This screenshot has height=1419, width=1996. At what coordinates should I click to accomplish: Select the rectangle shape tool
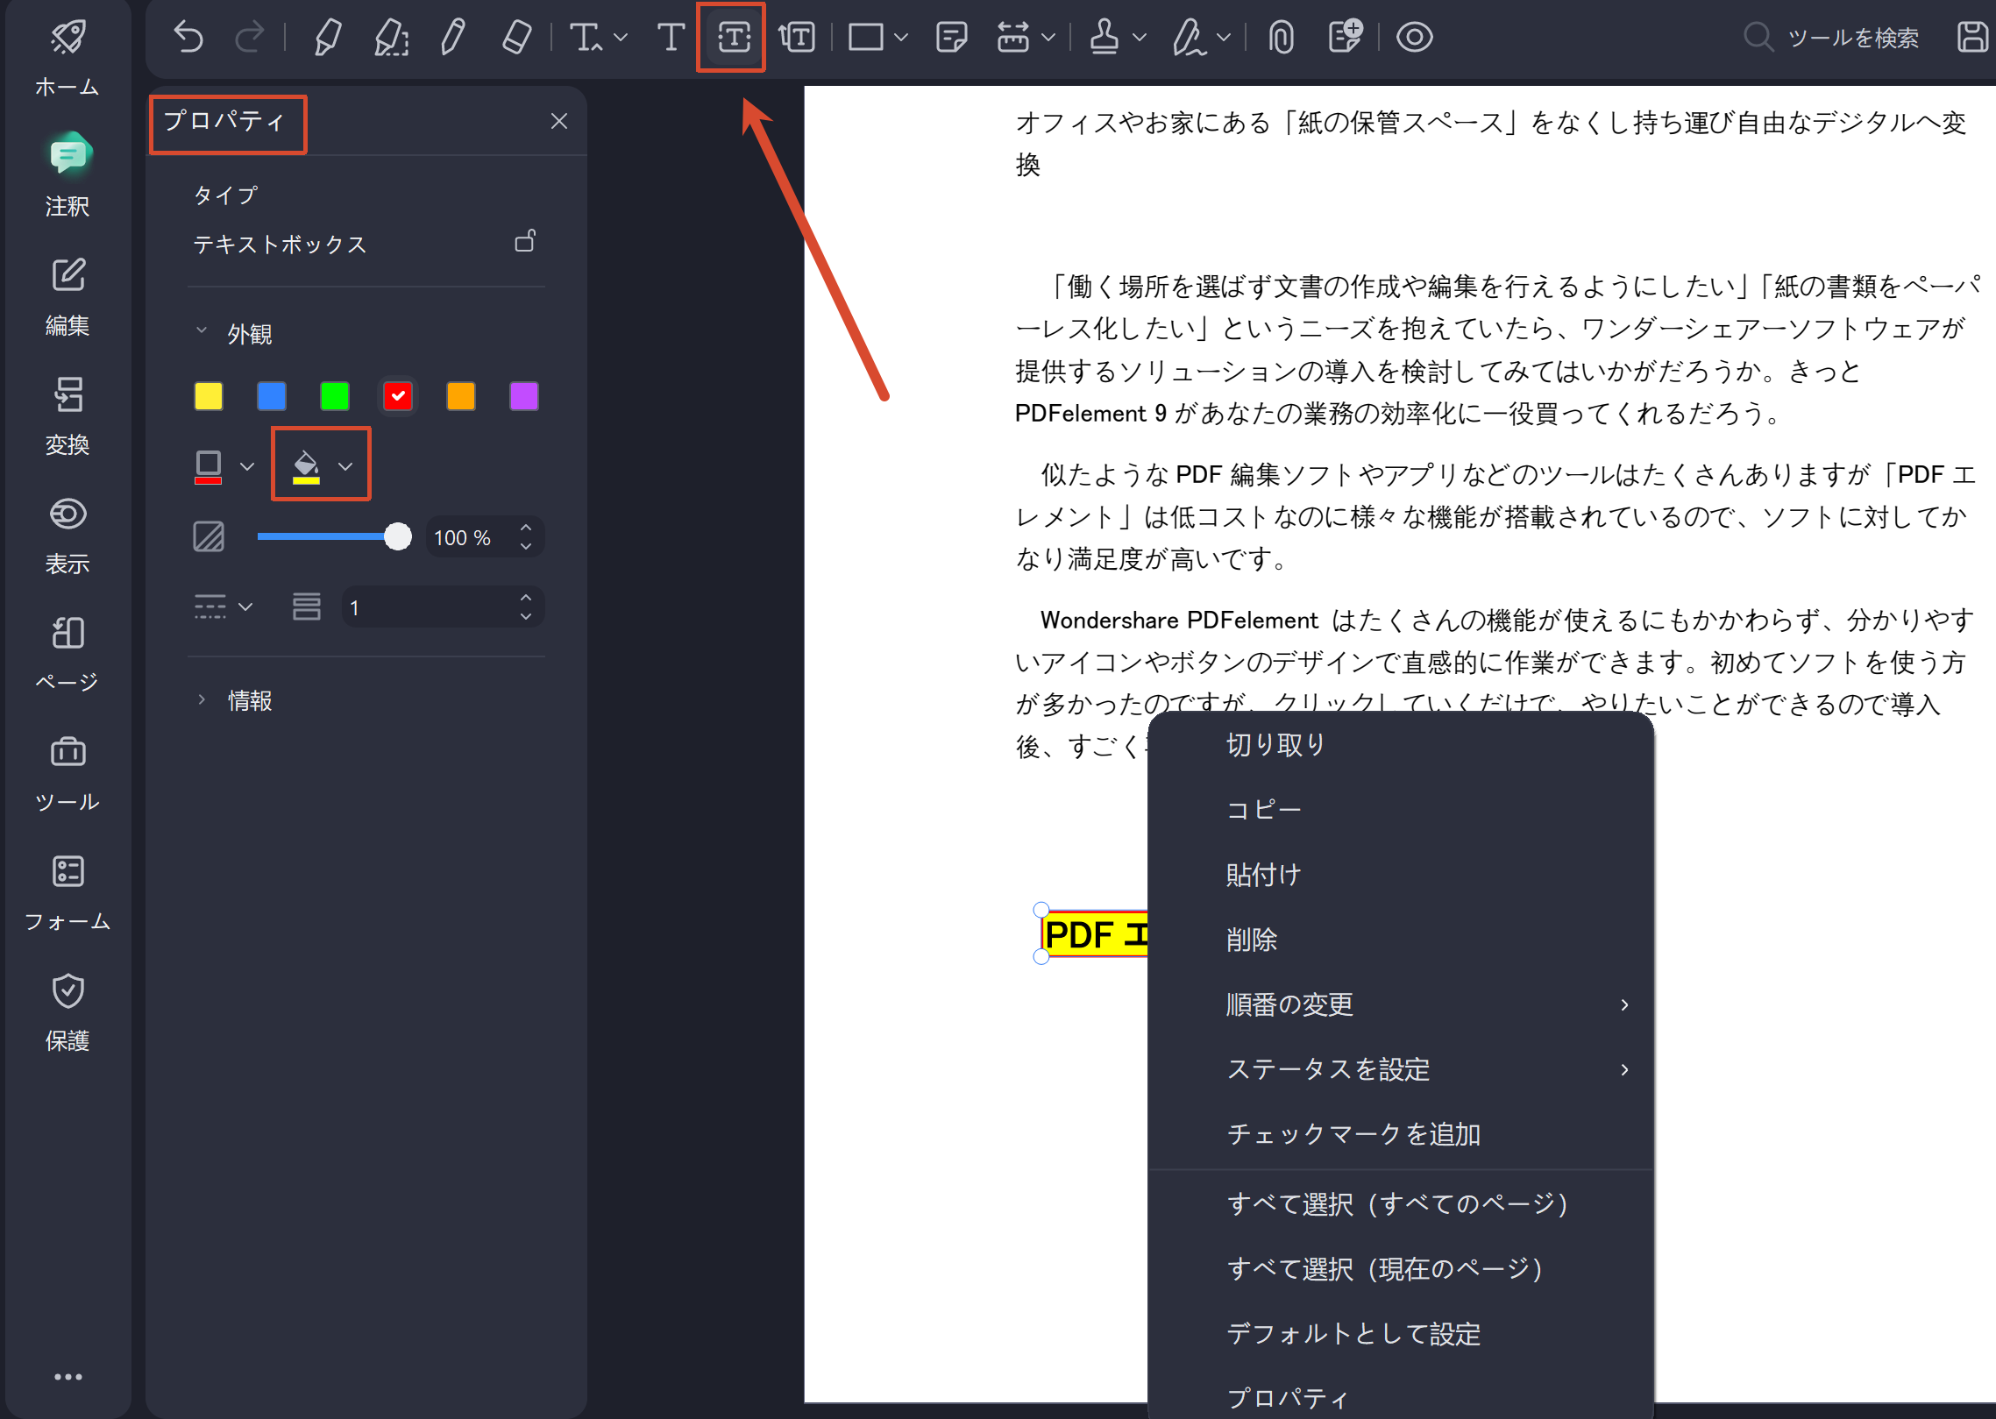(x=865, y=37)
